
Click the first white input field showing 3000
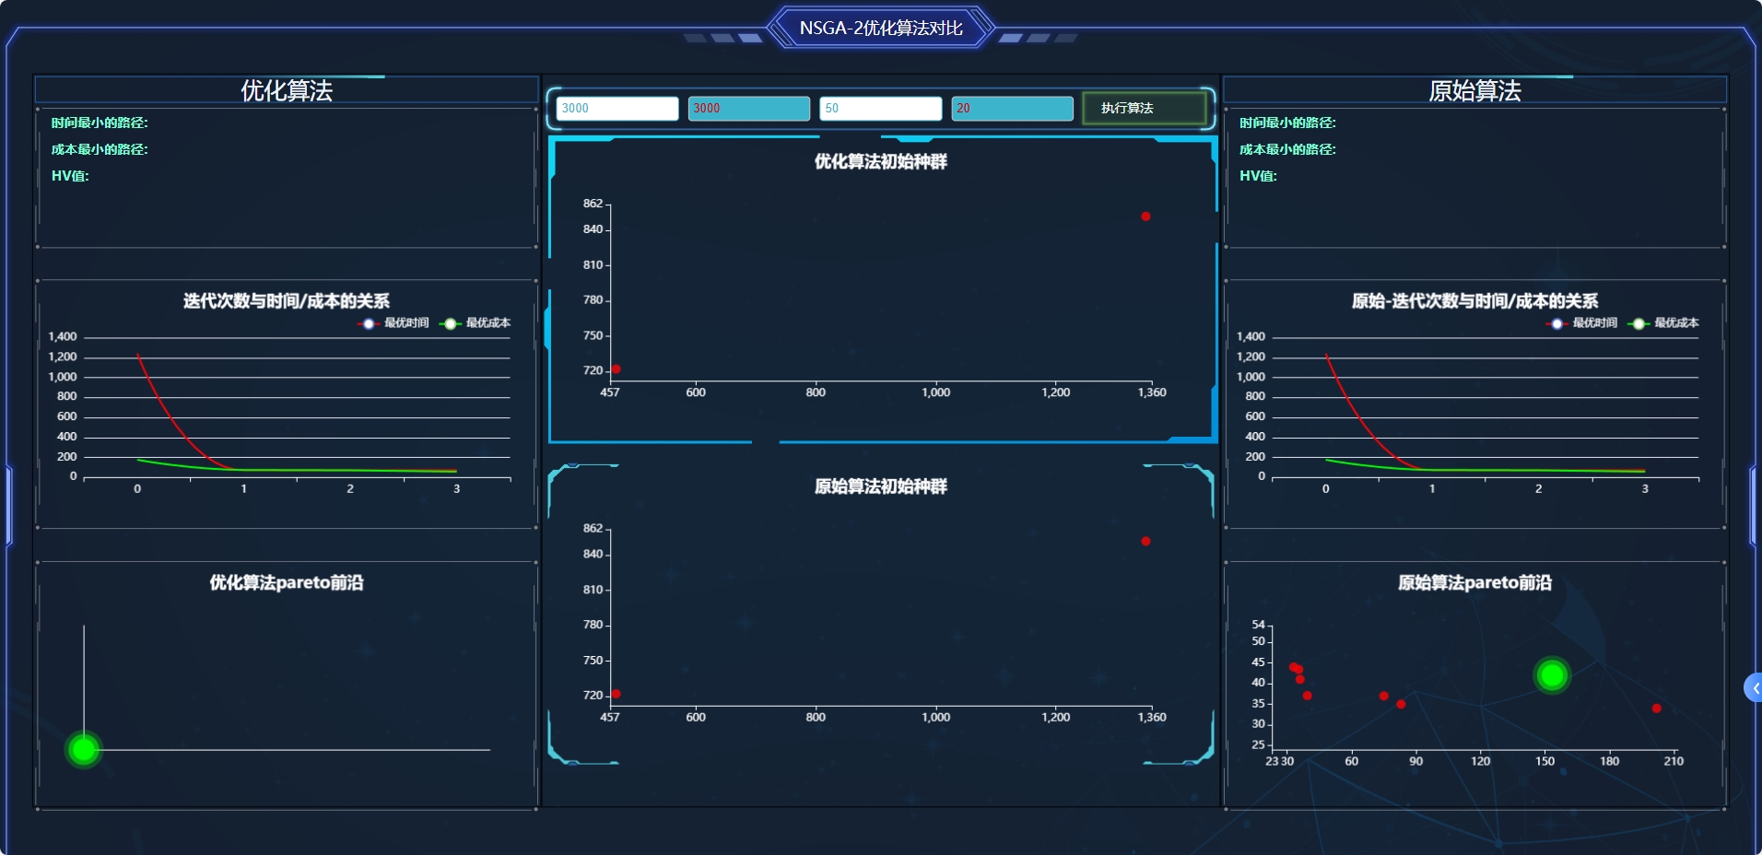[x=617, y=109]
